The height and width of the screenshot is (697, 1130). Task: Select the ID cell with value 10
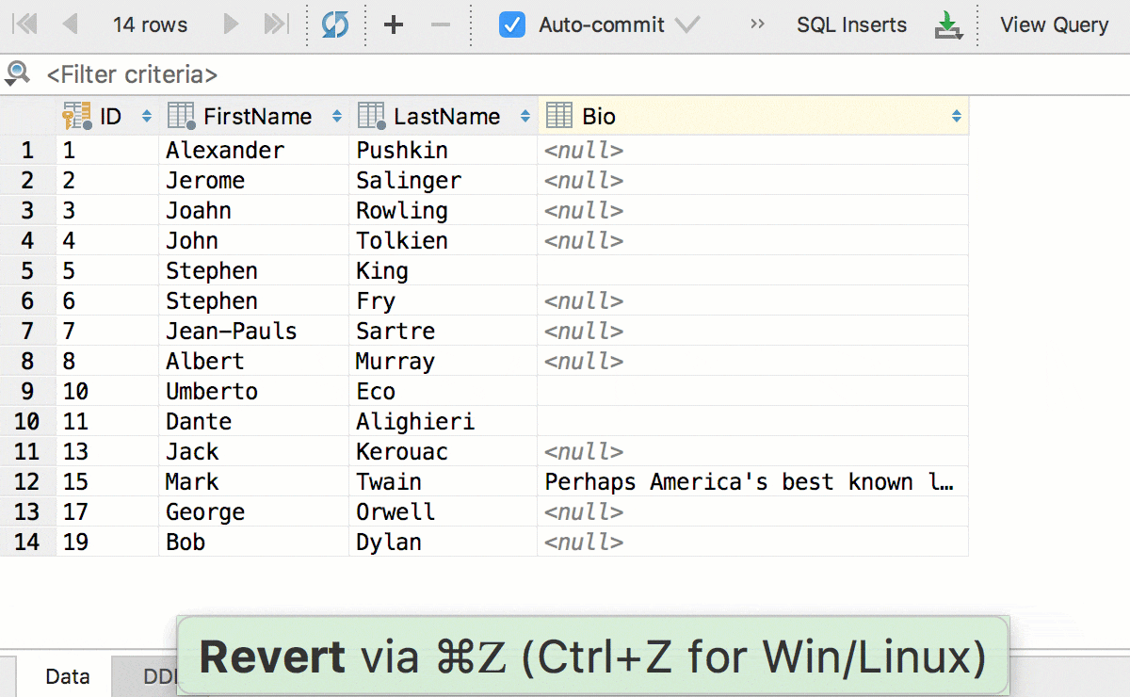tap(107, 392)
